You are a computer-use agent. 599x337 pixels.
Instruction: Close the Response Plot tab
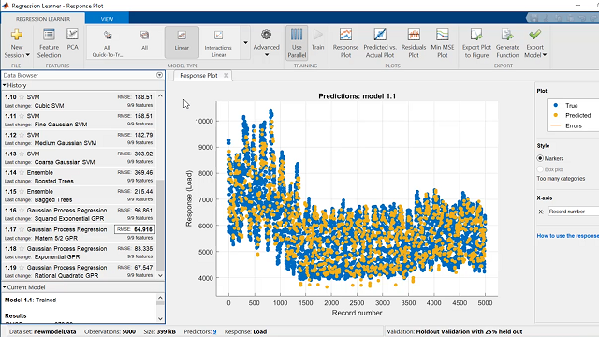pos(226,75)
